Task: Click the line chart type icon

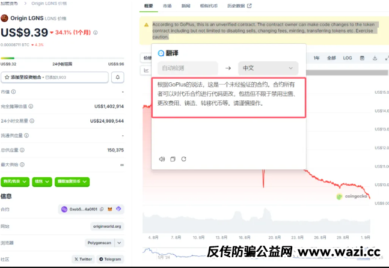Action: (147, 70)
